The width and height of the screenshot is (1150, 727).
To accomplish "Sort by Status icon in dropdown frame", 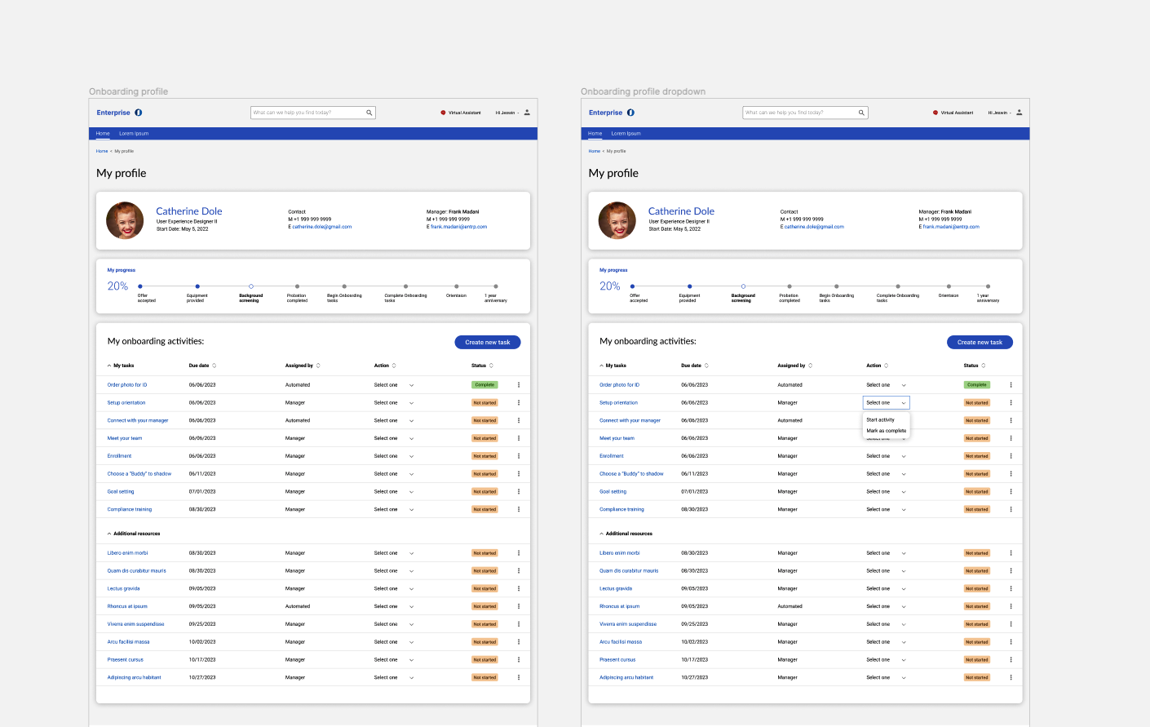I will click(x=984, y=366).
